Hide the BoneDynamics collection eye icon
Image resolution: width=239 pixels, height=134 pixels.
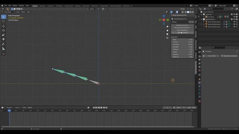pyautogui.click(x=234, y=19)
